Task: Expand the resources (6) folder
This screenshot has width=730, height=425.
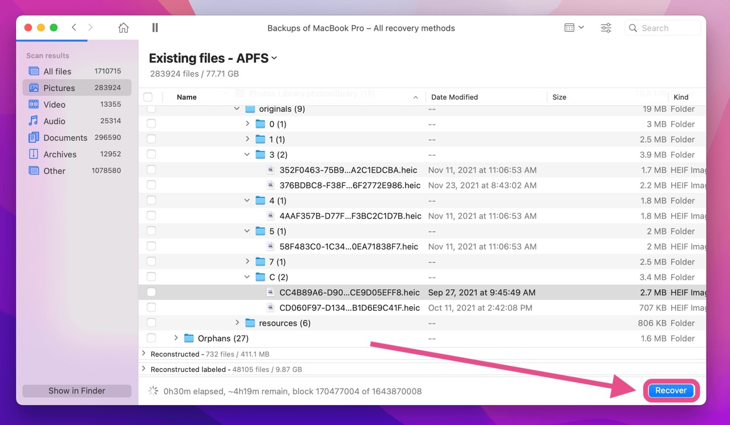Action: tap(237, 323)
